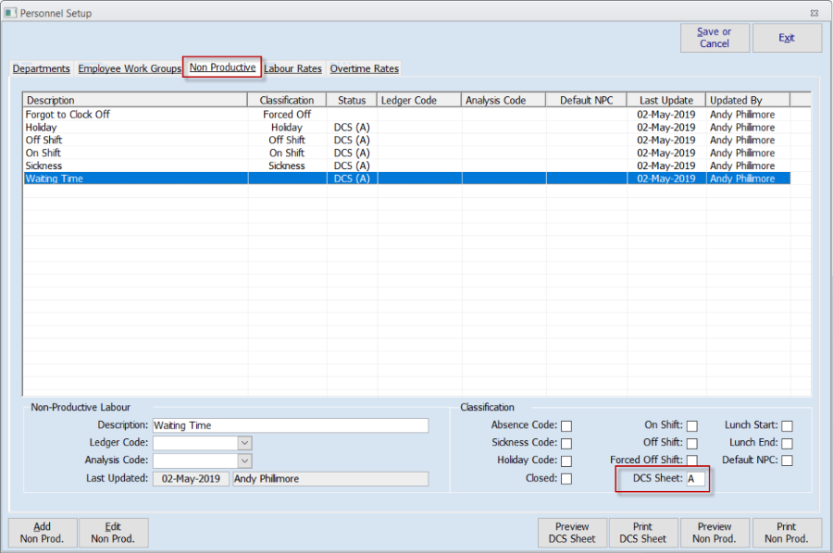Click the Personnel Setup window title icon
Viewport: 833px width, 553px height.
[x=10, y=13]
